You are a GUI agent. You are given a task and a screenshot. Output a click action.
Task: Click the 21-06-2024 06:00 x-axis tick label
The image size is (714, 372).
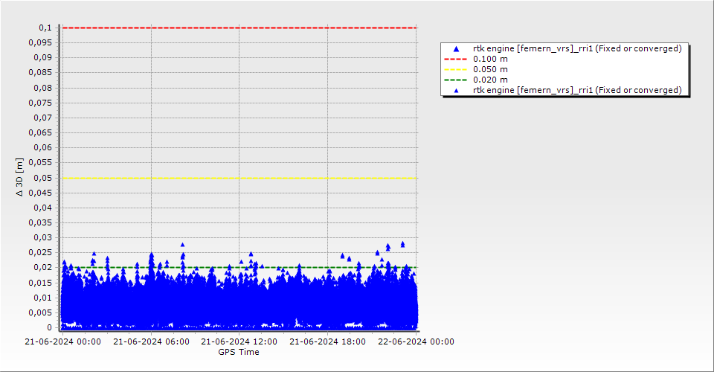click(x=151, y=342)
